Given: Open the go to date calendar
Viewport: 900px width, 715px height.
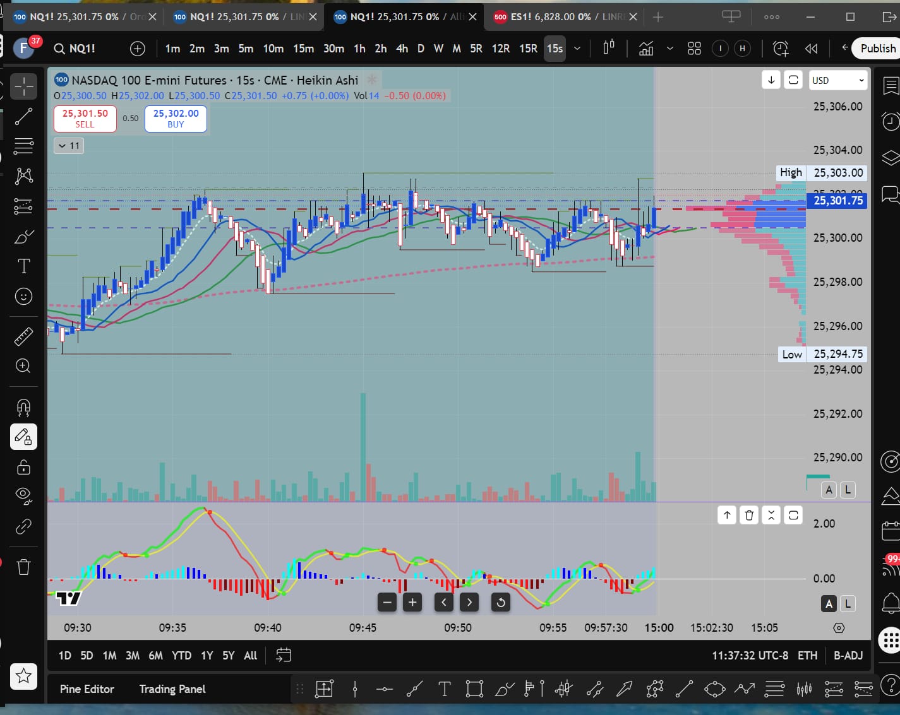Looking at the screenshot, I should [284, 656].
